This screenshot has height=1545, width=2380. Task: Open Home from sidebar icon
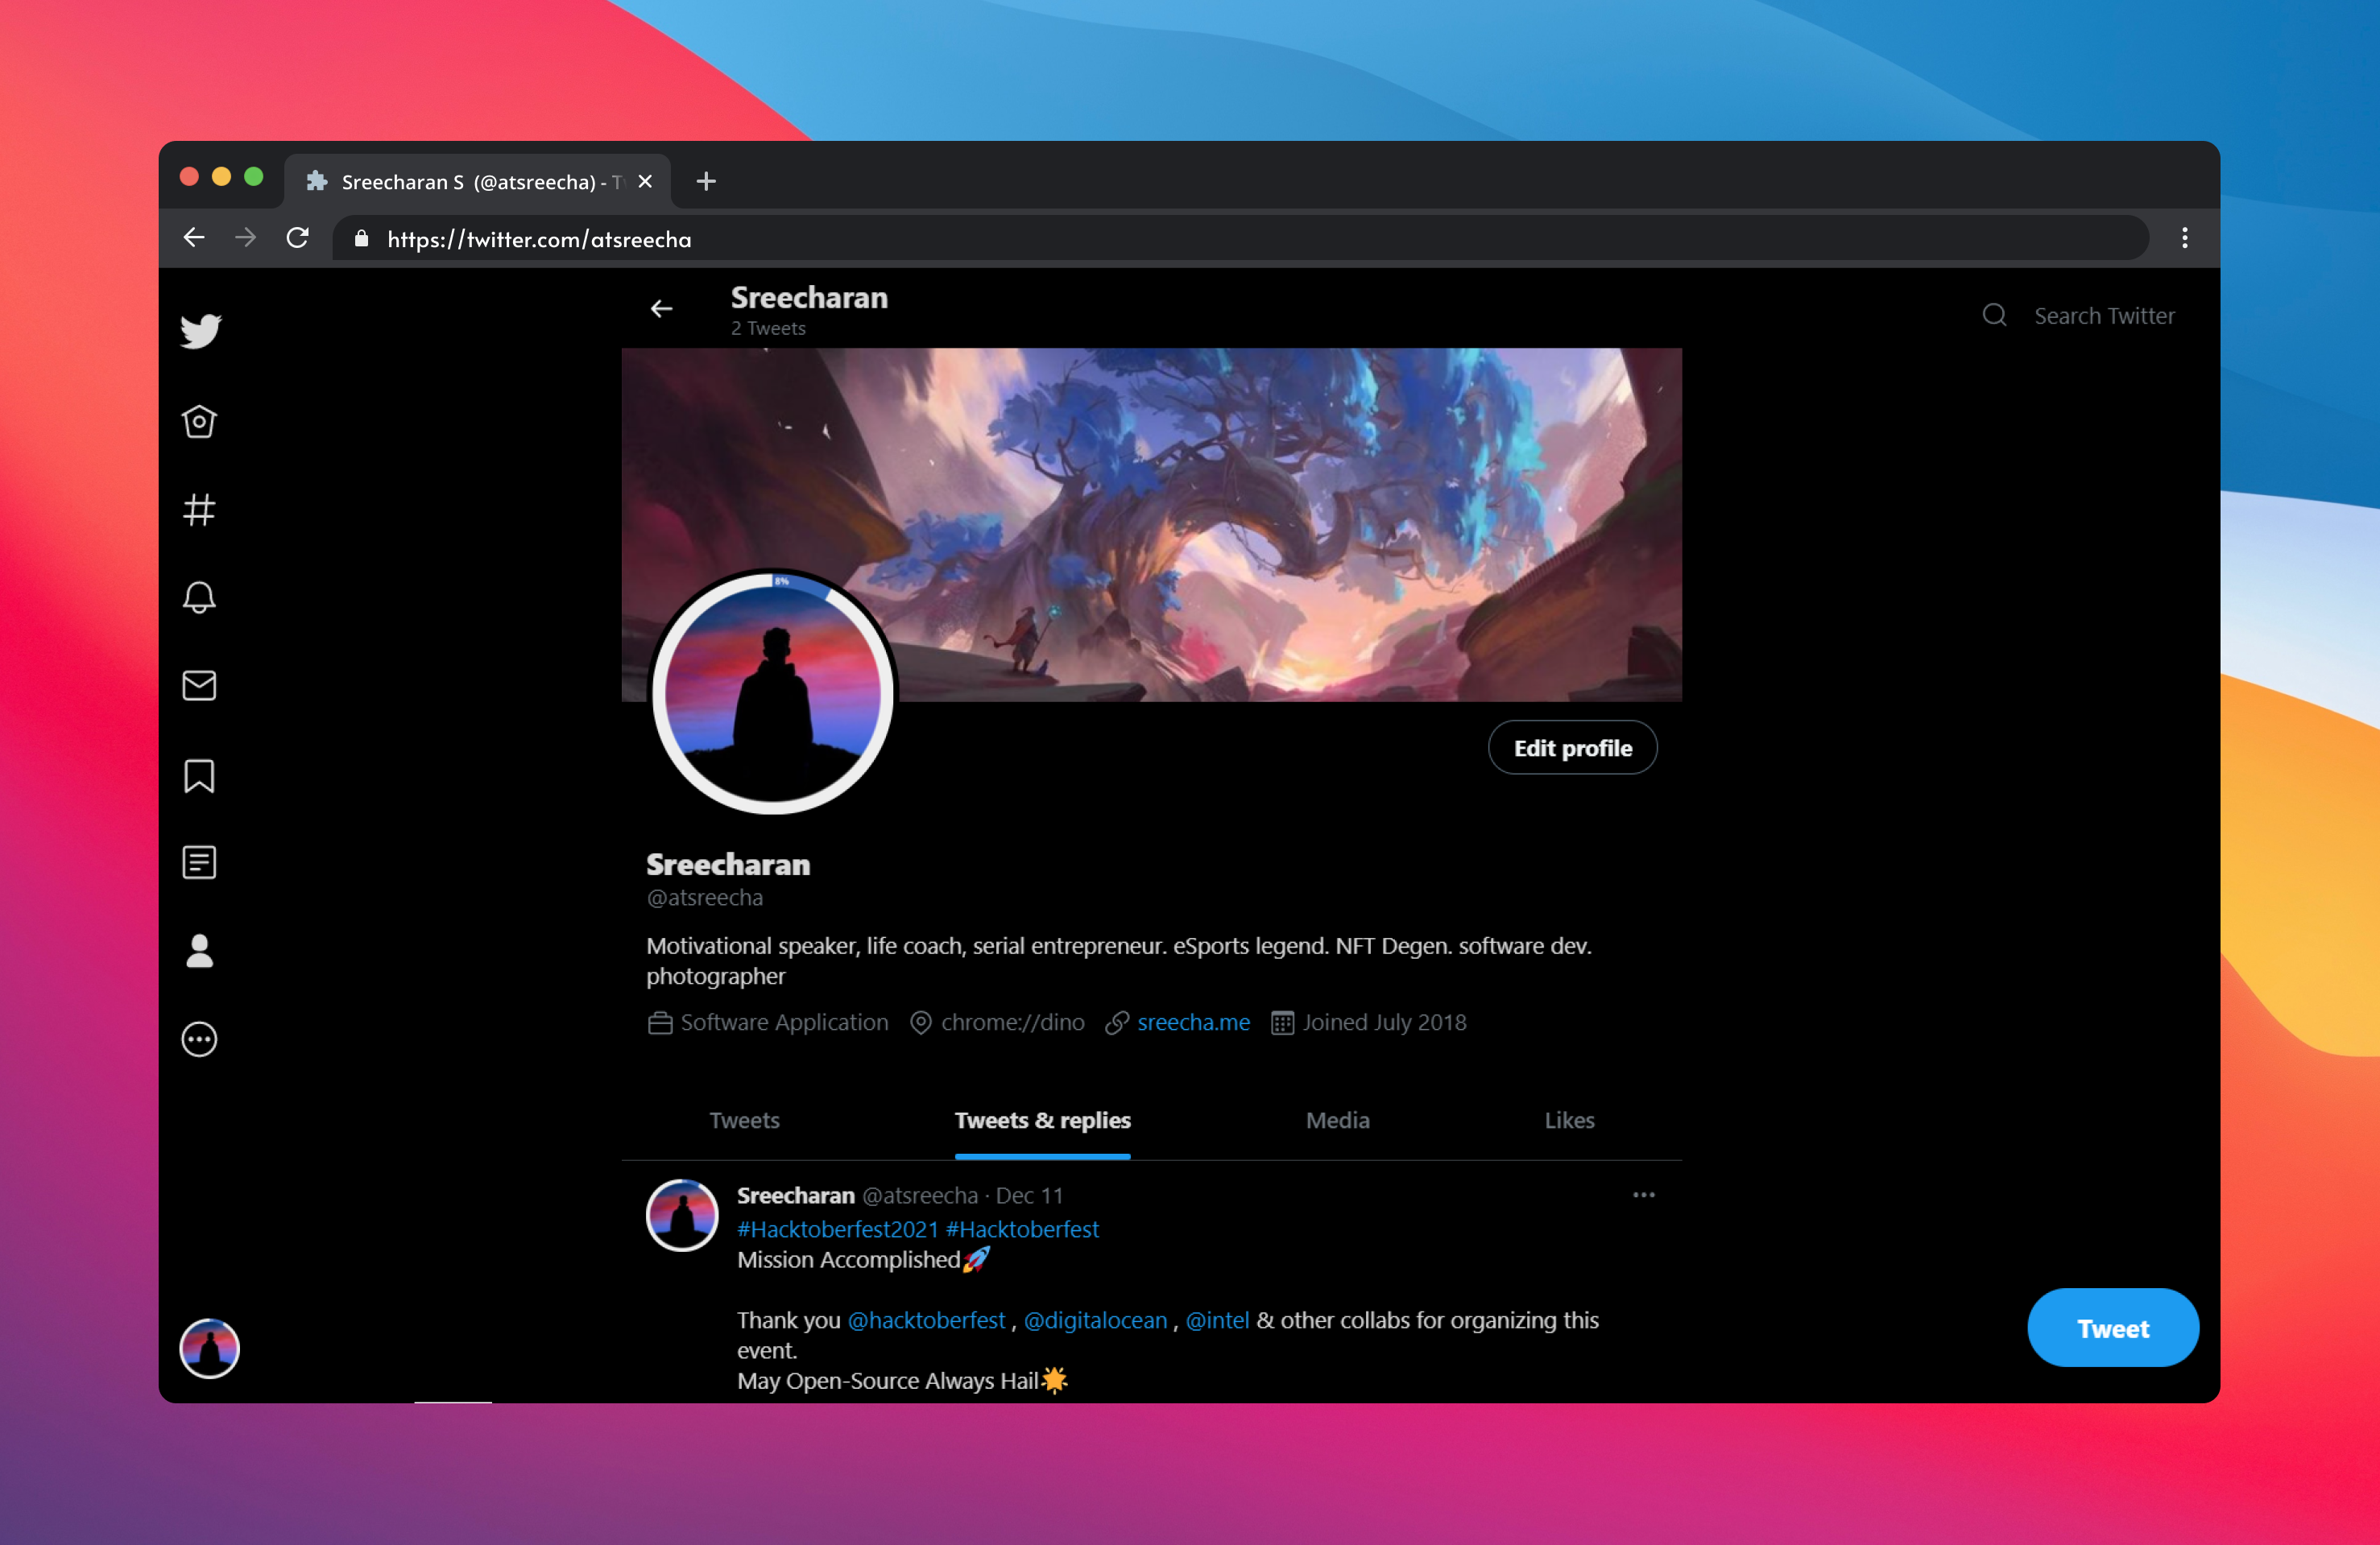199,422
